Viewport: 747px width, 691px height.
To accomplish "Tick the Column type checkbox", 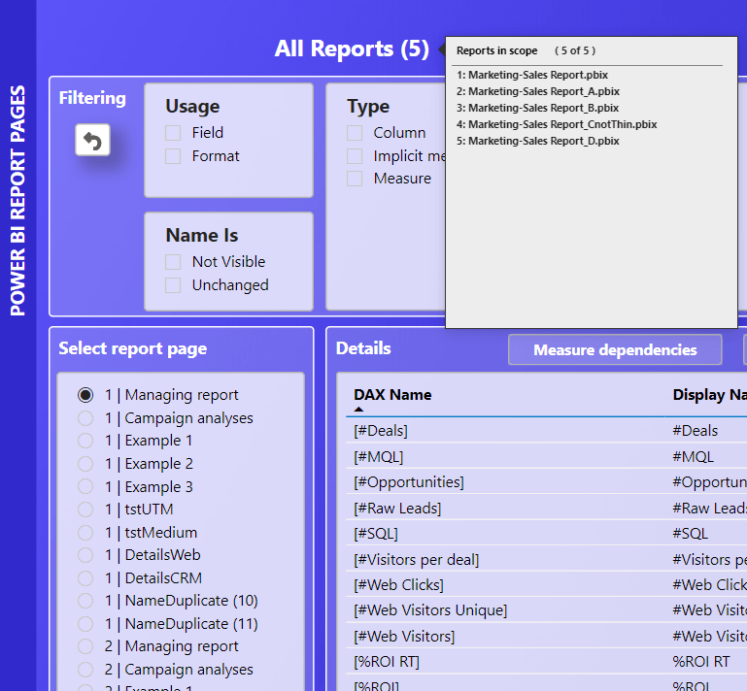I will (355, 133).
